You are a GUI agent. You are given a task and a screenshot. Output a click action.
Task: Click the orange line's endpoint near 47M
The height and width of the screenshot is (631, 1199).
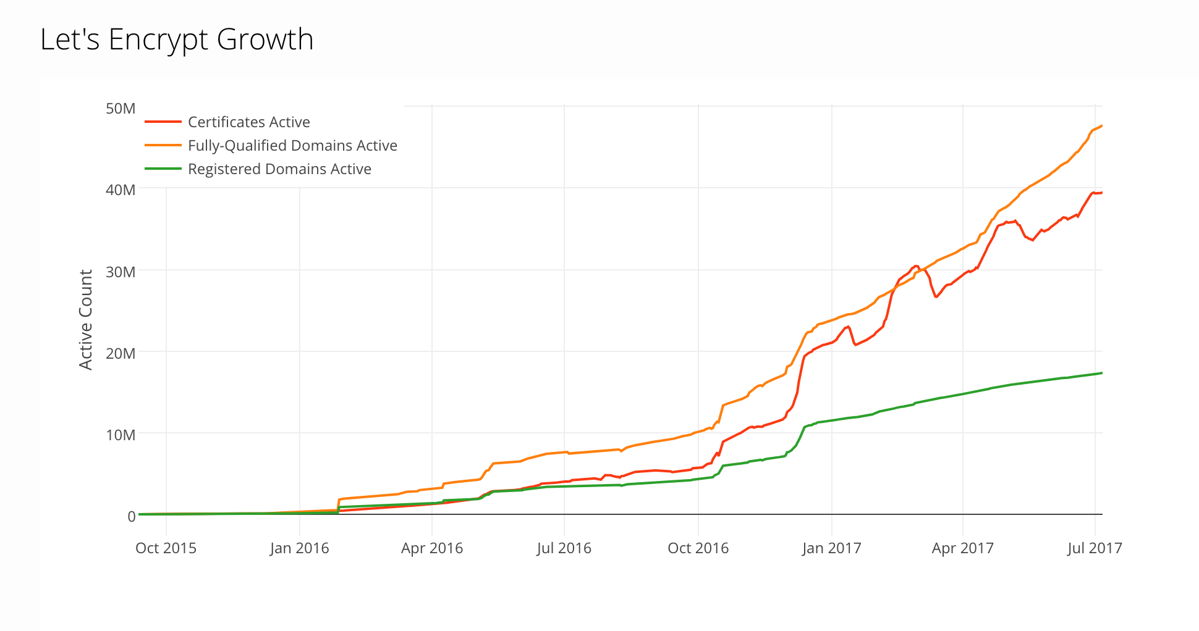pos(1102,126)
